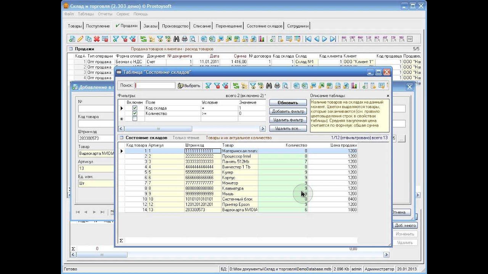
Task: Collapse the Состояние складов table section header icon
Action: coord(121,138)
